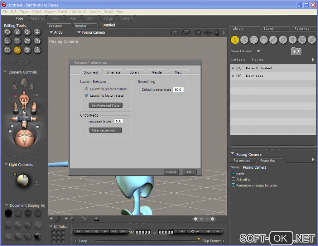Viewport: 318px width, 246px height.
Task: Open the Props library category icon
Action: pos(283,40)
